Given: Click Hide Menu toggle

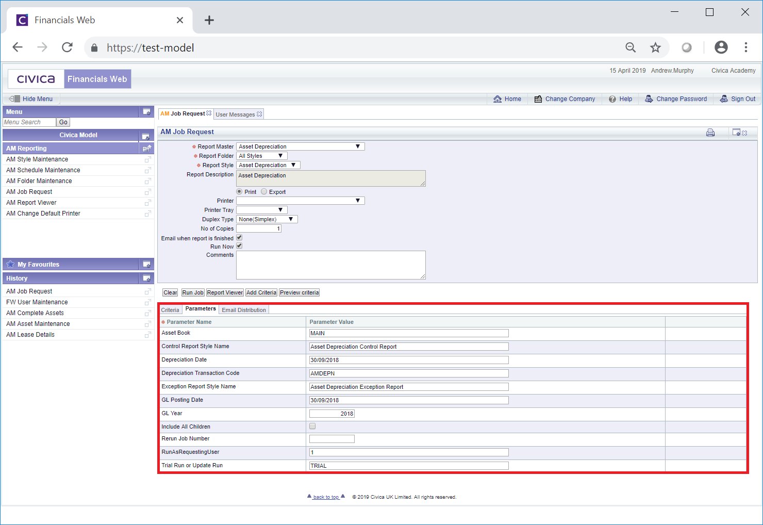Looking at the screenshot, I should (31, 99).
